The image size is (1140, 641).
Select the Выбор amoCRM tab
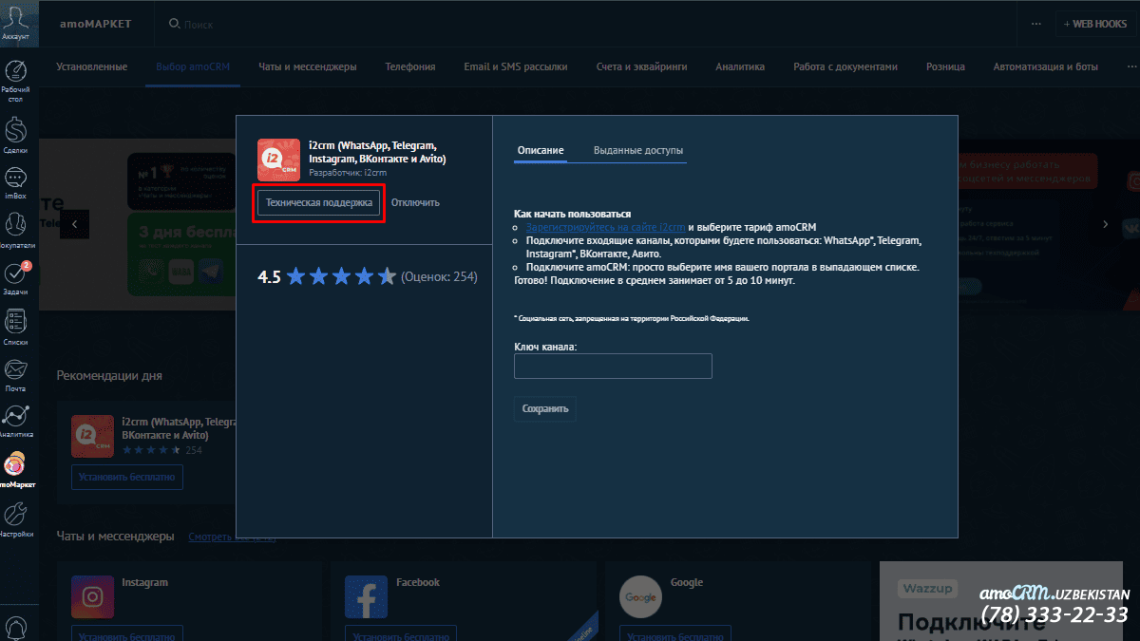pos(193,66)
